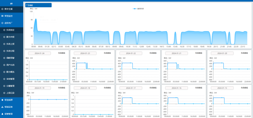Click the 2024-01-22 date picker
The height and width of the screenshot is (118, 253).
(131, 53)
